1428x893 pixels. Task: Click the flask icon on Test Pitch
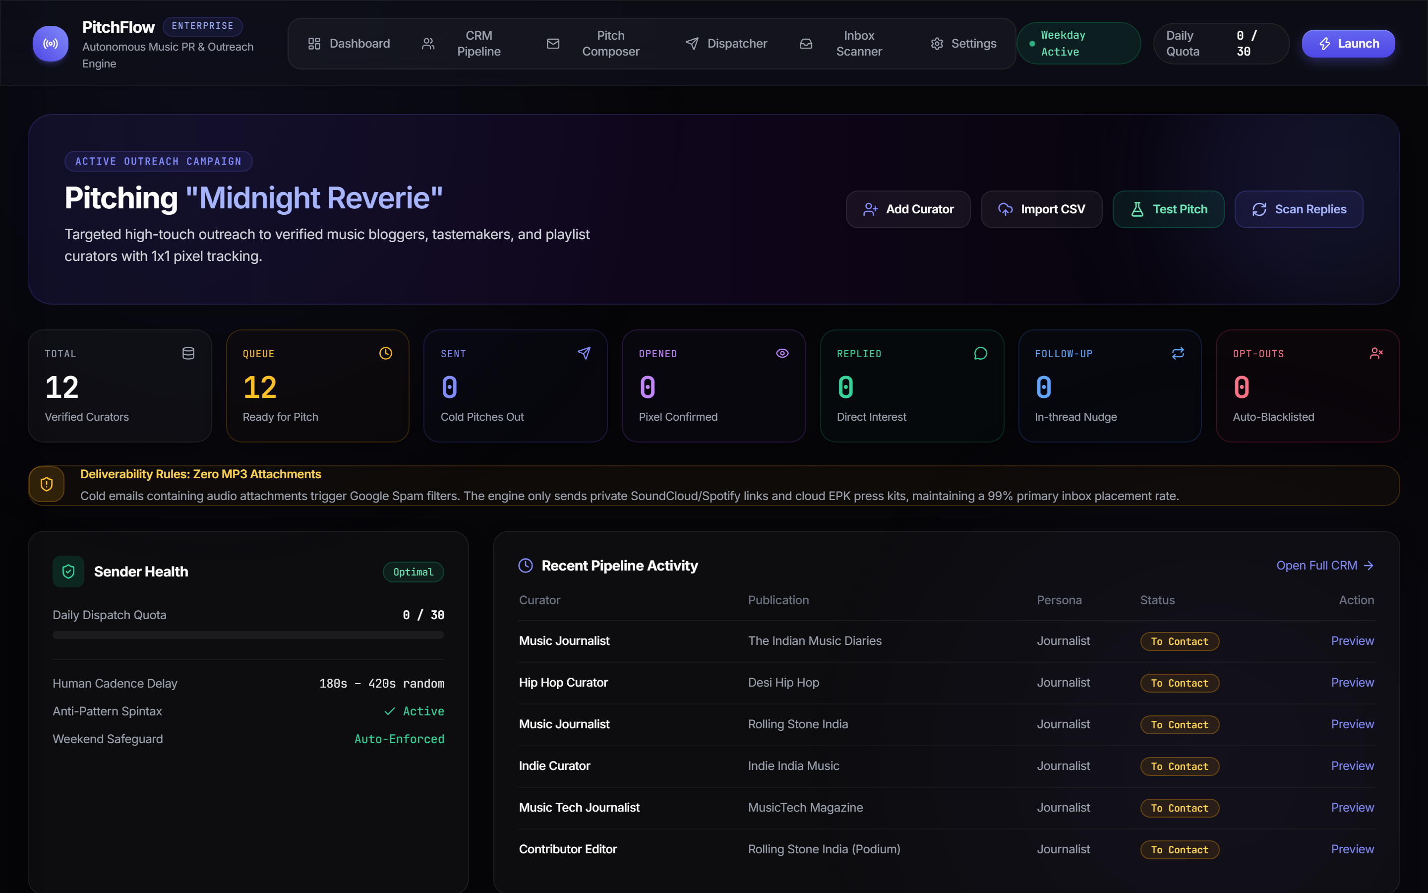pos(1137,209)
